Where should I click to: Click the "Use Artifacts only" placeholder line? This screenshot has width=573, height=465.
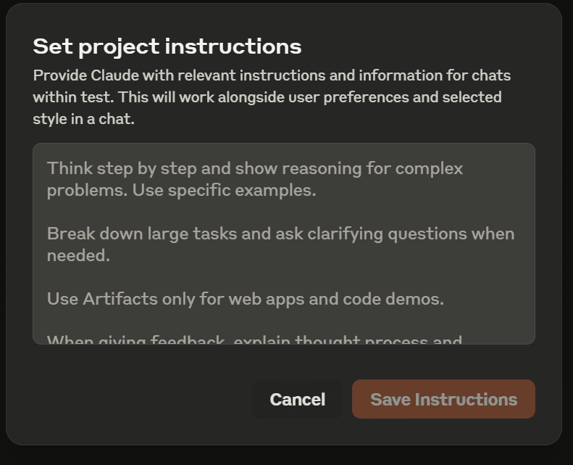click(x=245, y=299)
